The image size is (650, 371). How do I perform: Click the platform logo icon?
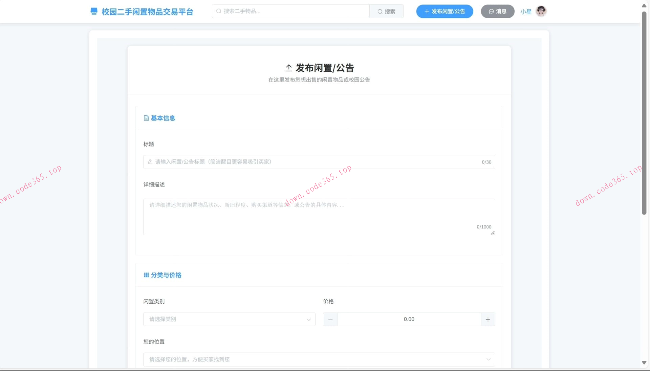coord(94,11)
